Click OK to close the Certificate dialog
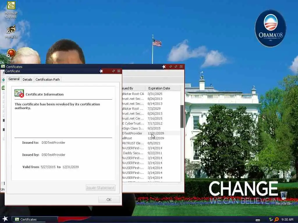The image size is (298, 223). (x=109, y=199)
